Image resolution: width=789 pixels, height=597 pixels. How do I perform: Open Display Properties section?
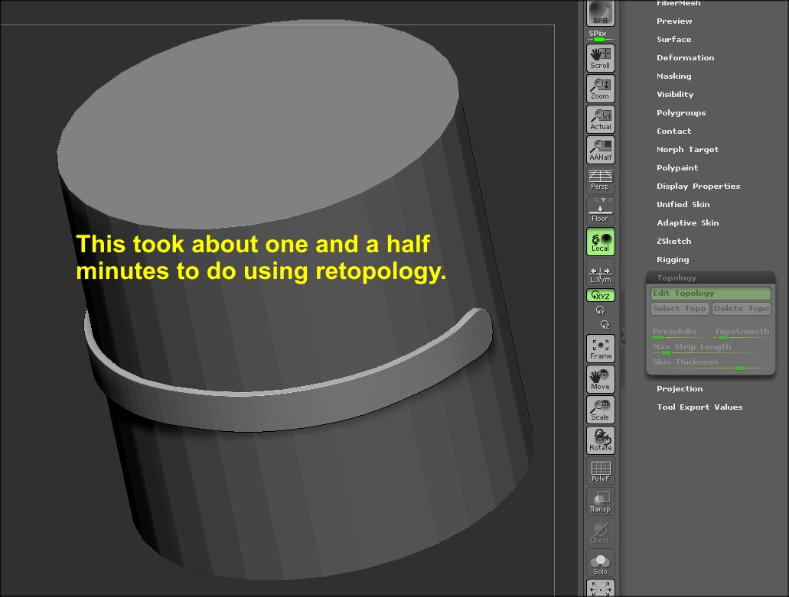click(699, 186)
